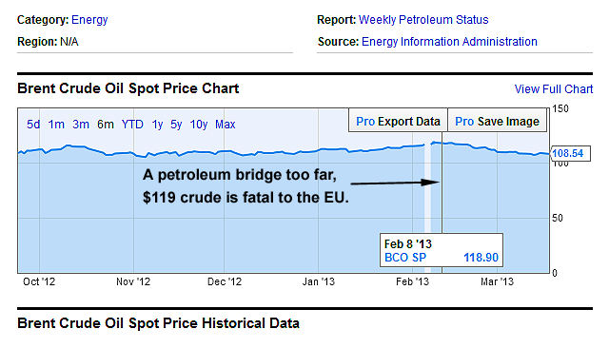The width and height of the screenshot is (609, 348).
Task: Click the Feb '13 axis label
Action: (412, 281)
